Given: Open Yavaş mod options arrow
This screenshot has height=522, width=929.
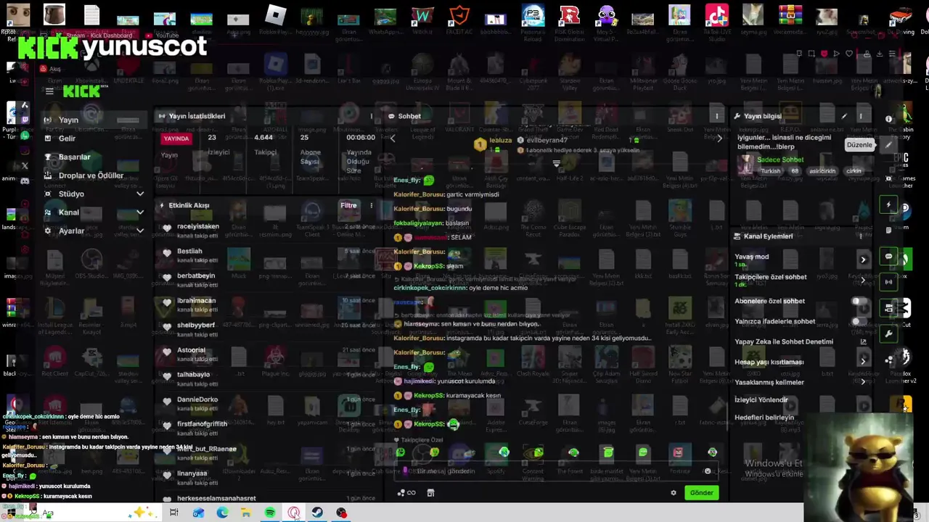Looking at the screenshot, I should (863, 260).
